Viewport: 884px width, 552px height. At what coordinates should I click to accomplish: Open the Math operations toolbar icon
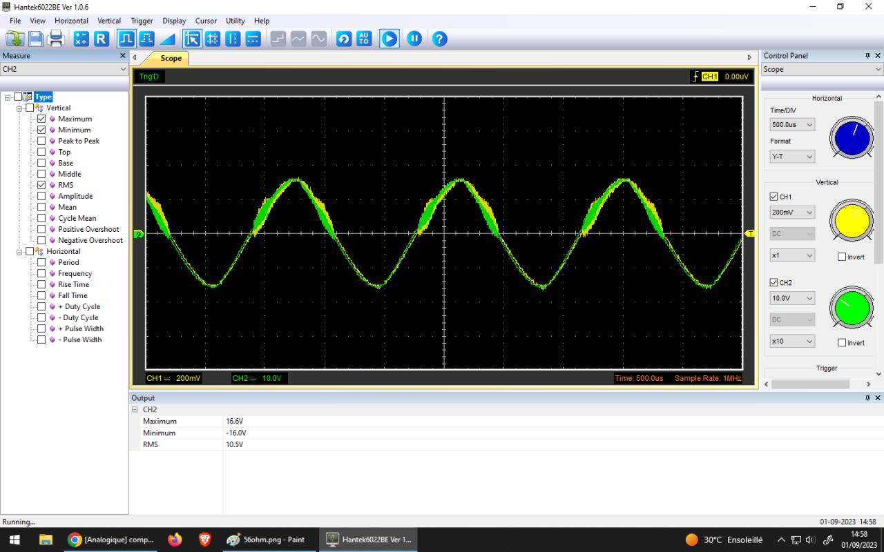81,39
